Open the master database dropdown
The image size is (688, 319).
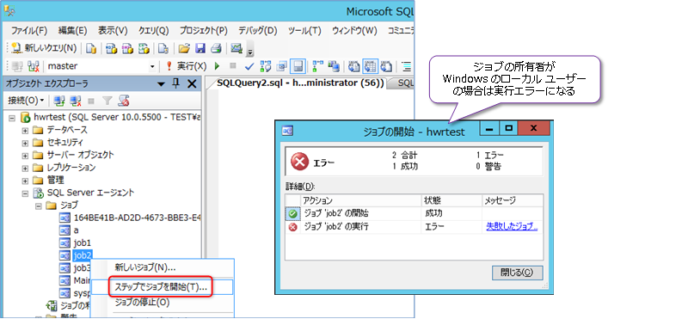pos(153,66)
